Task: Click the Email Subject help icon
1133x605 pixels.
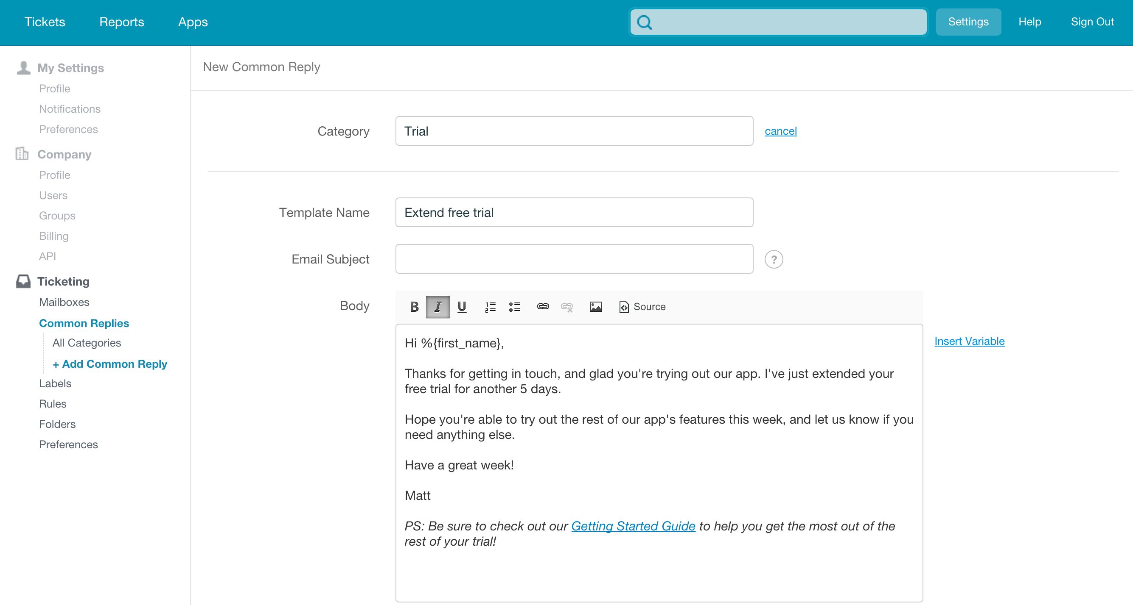Action: click(x=774, y=259)
